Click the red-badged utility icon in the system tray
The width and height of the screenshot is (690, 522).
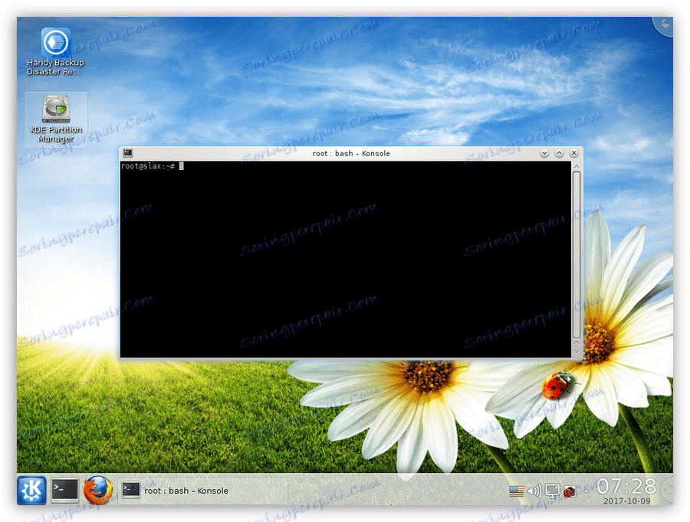(569, 491)
